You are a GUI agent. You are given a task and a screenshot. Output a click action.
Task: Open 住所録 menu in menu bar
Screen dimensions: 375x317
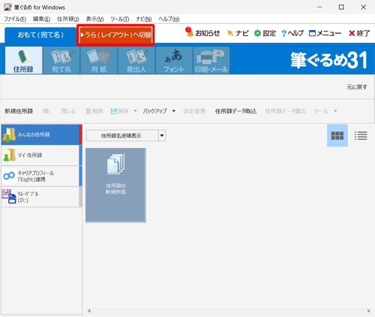click(67, 19)
